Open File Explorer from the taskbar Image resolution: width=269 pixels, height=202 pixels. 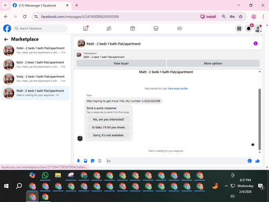[58, 175]
